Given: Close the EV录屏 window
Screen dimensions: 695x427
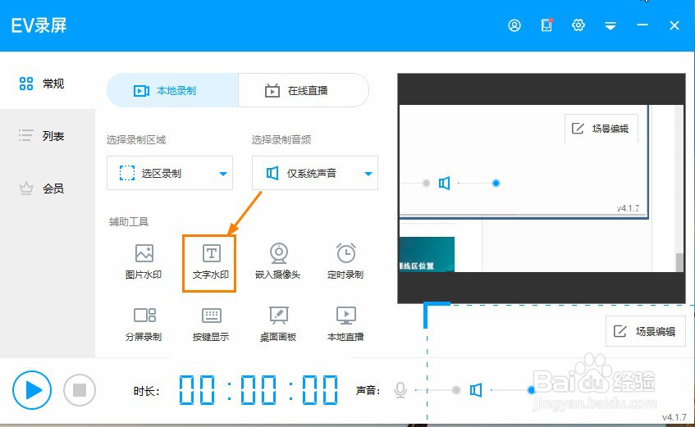Looking at the screenshot, I should click(x=674, y=25).
